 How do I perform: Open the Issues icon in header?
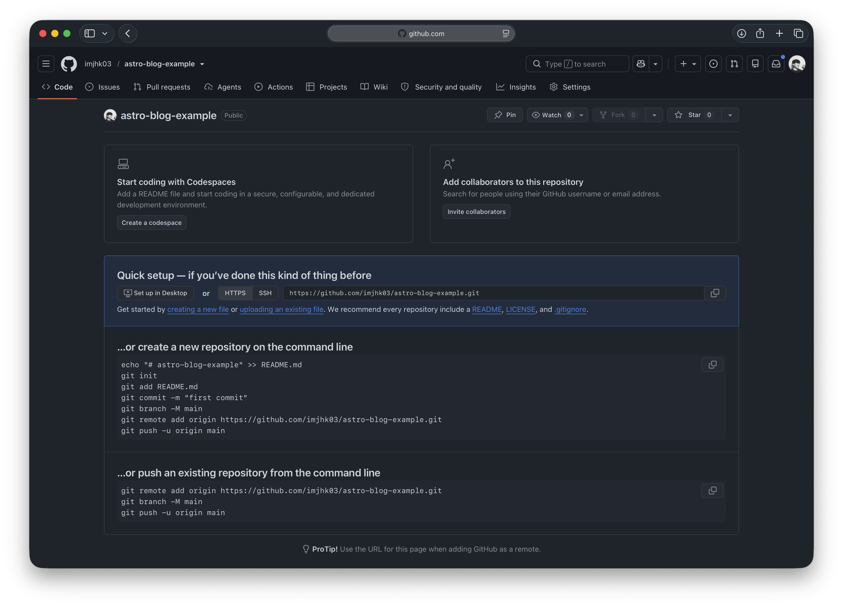(x=713, y=64)
